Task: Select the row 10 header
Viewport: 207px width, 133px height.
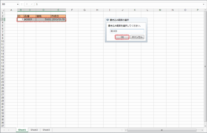Action: pyautogui.click(x=2, y=41)
